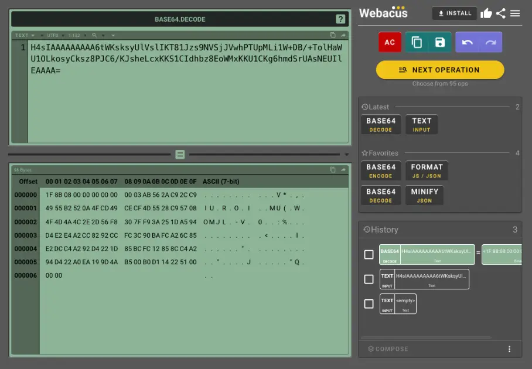
Task: Click the thumbs-up like icon
Action: click(486, 13)
